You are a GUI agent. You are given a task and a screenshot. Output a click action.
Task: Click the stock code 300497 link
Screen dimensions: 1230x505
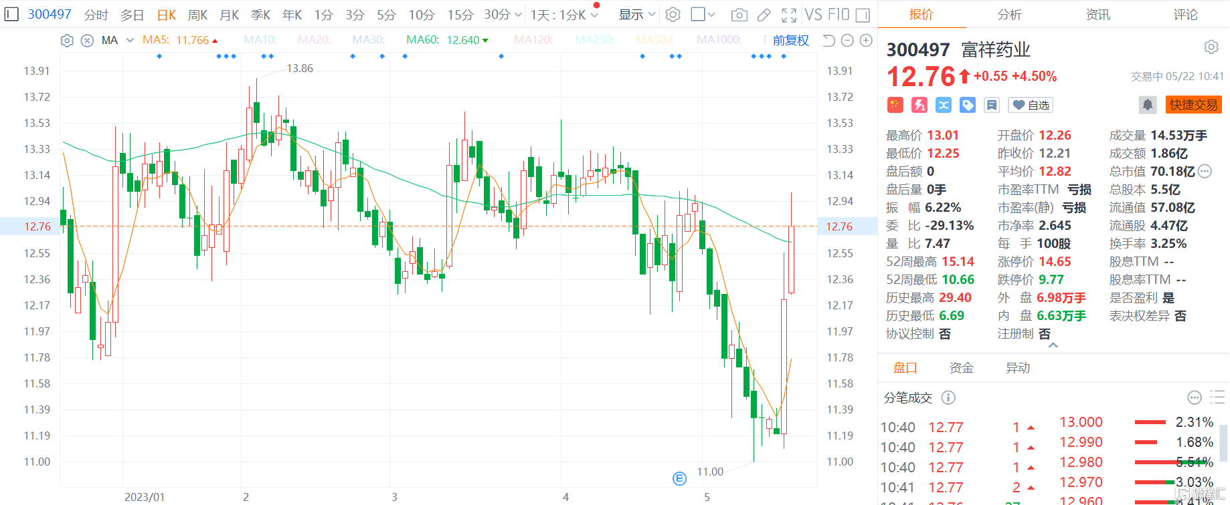pyautogui.click(x=50, y=14)
